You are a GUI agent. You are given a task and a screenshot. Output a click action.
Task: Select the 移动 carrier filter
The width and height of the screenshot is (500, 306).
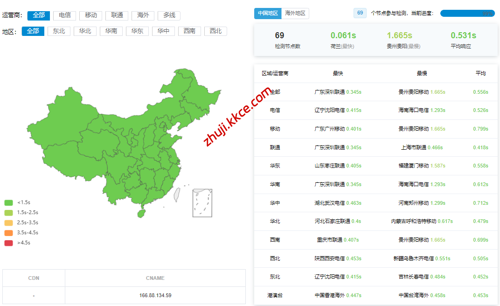pos(90,15)
